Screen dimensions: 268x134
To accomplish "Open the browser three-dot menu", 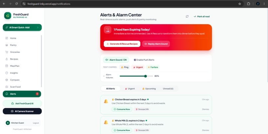I will pos(264,4).
